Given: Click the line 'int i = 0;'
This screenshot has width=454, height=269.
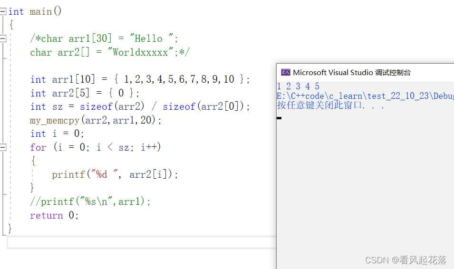Looking at the screenshot, I should (57, 134).
